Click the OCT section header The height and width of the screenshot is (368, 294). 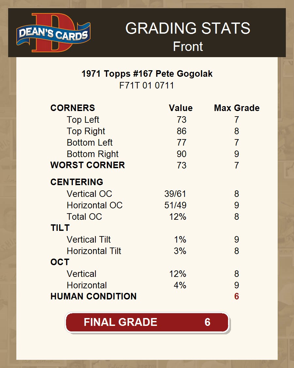60,262
